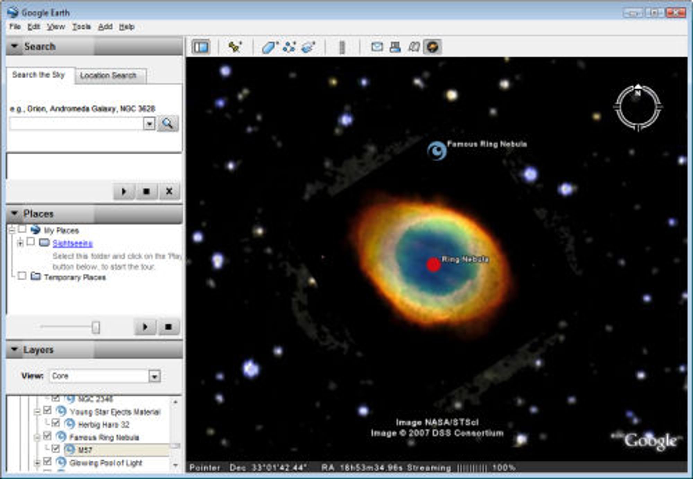Image resolution: width=693 pixels, height=479 pixels.
Task: Stop the tour in Places panel
Action: pyautogui.click(x=168, y=327)
